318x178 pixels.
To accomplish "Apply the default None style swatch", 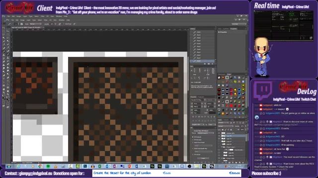I will pyautogui.click(x=219, y=78).
